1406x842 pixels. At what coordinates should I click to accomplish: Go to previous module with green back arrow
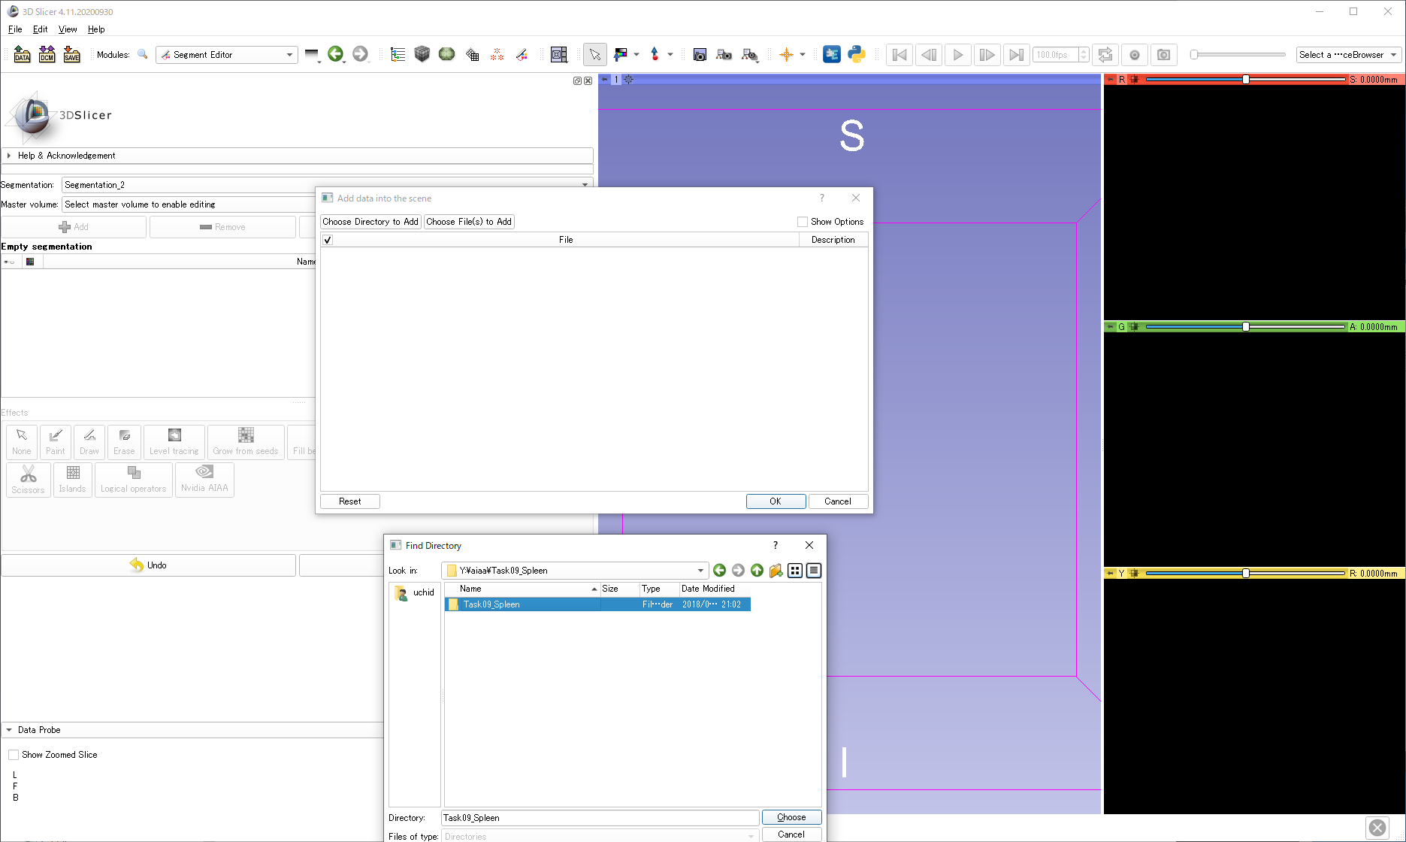point(335,54)
